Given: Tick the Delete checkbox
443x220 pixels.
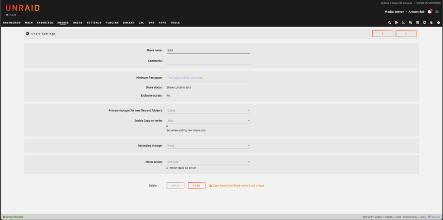Looking at the screenshot, I should (x=159, y=186).
